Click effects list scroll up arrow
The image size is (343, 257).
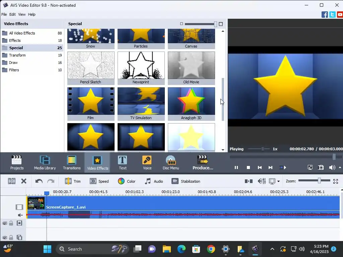click(x=223, y=31)
